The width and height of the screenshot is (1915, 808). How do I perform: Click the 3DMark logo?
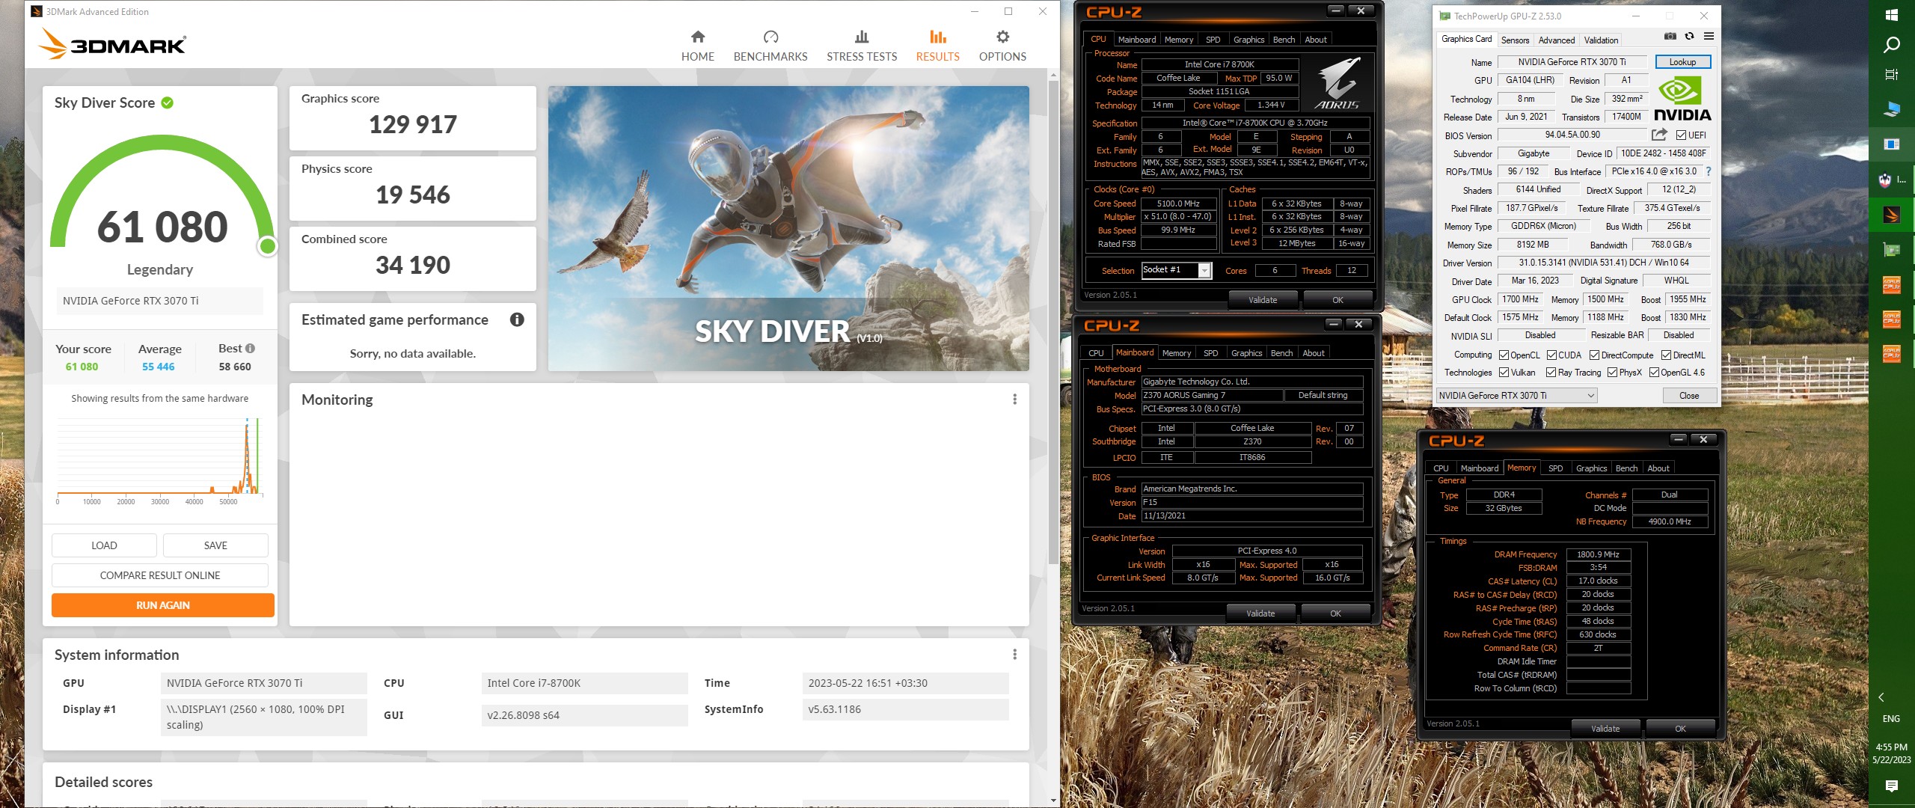[x=112, y=43]
